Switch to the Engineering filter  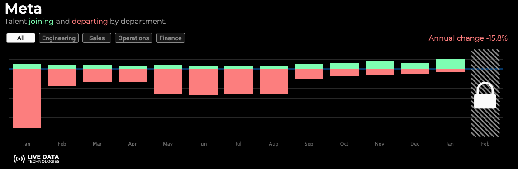pyautogui.click(x=59, y=38)
